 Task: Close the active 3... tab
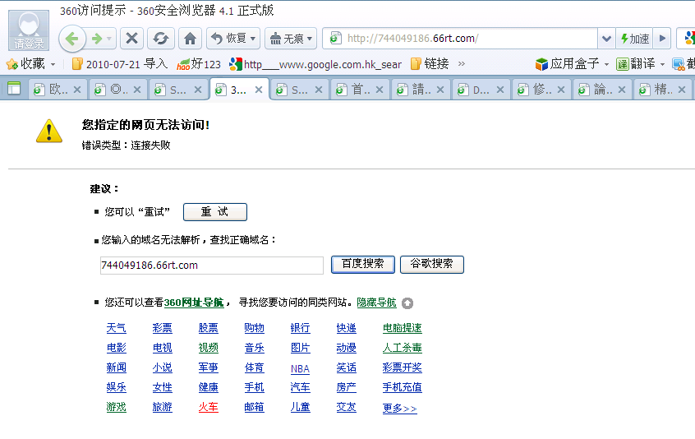point(259,90)
